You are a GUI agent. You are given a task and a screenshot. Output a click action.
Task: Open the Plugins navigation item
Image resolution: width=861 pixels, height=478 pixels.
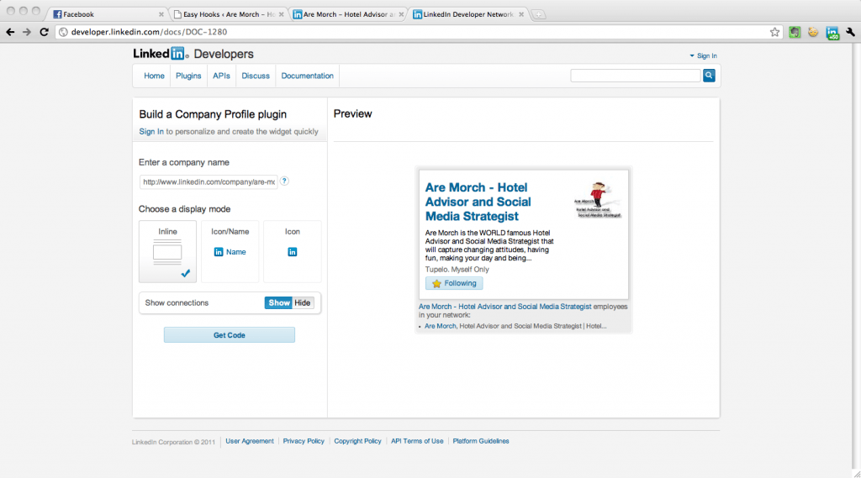[188, 76]
